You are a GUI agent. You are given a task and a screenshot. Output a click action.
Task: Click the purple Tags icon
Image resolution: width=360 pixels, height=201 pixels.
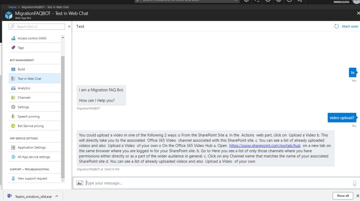[13, 48]
